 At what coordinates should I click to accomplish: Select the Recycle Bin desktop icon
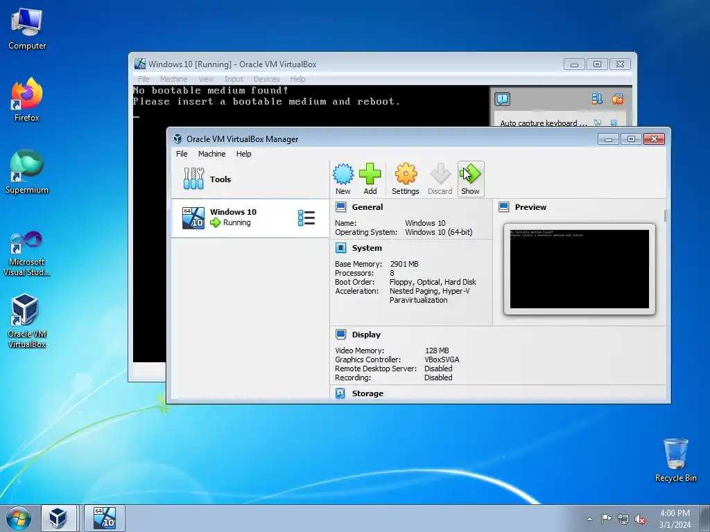click(x=675, y=460)
